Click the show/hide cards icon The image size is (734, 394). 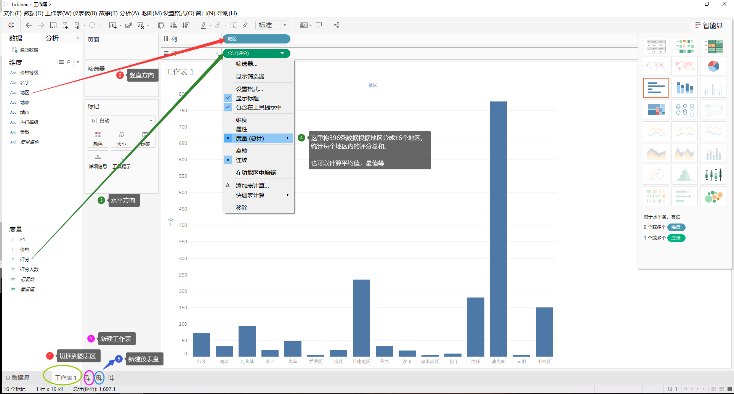click(303, 25)
